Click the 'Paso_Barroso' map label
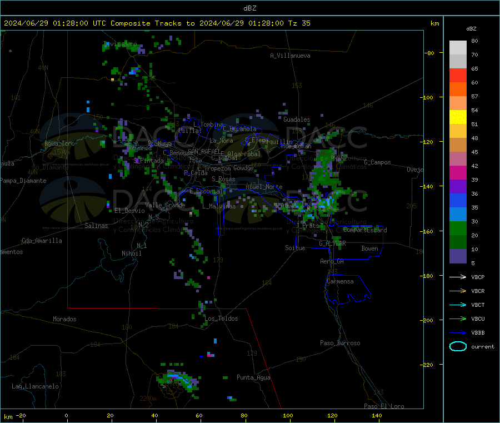 [340, 344]
